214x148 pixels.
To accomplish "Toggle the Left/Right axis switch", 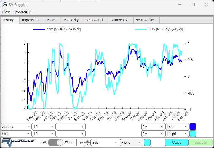I will (56, 142).
